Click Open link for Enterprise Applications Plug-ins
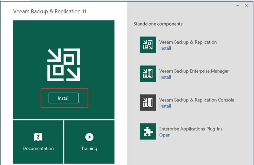254x165 pixels. (x=165, y=135)
